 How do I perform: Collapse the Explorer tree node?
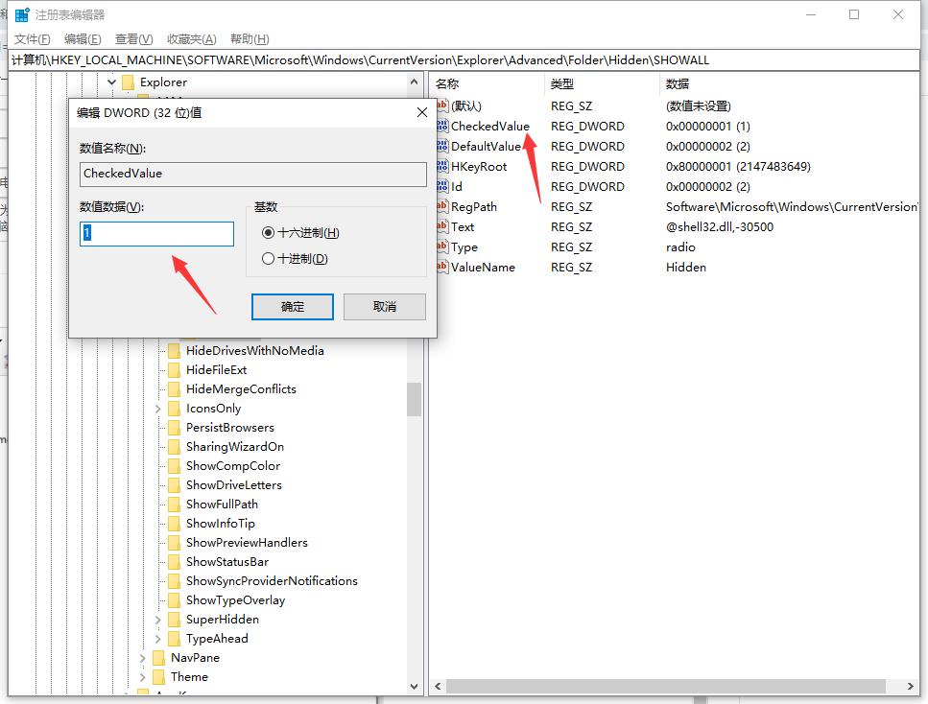click(x=112, y=82)
